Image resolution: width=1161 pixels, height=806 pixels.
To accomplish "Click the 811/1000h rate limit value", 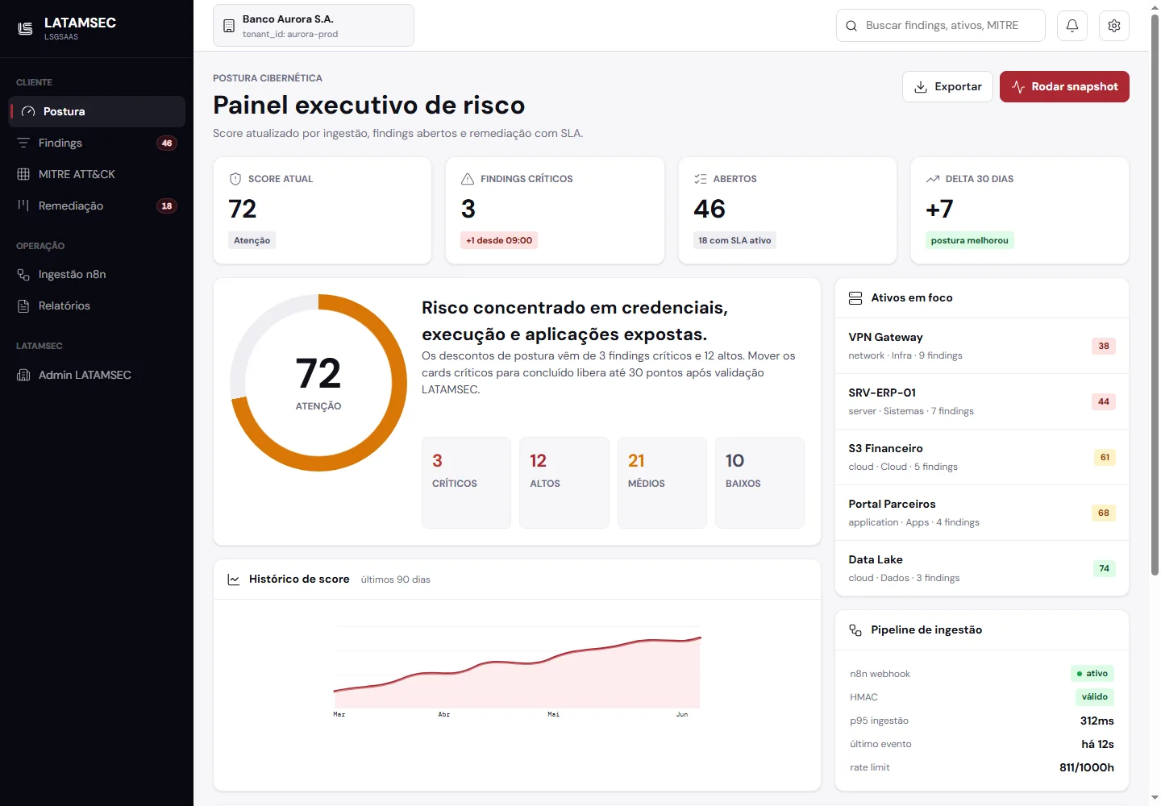I will point(1087,767).
